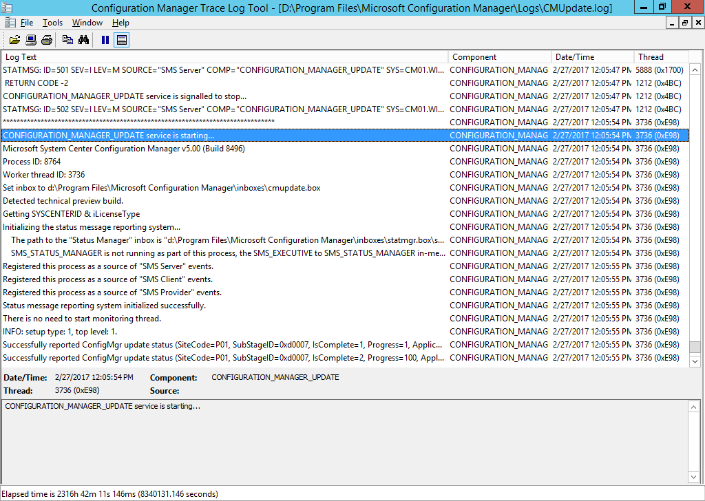Open a log file with folder icon
Viewport: 705px width, 501px height.
coord(15,40)
